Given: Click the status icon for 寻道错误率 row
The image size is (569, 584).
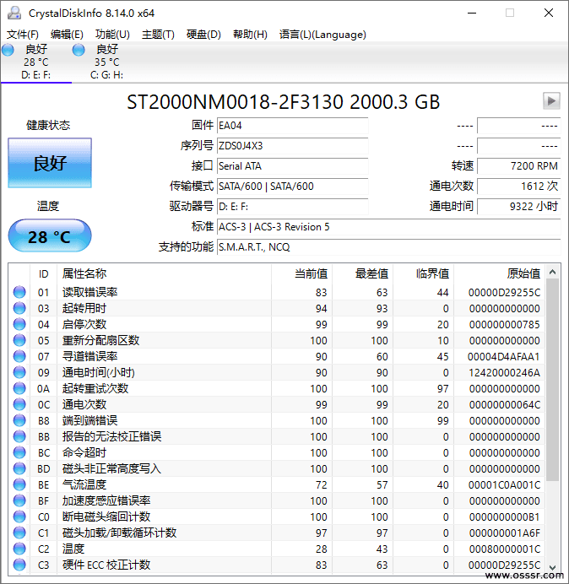Looking at the screenshot, I should tap(19, 356).
